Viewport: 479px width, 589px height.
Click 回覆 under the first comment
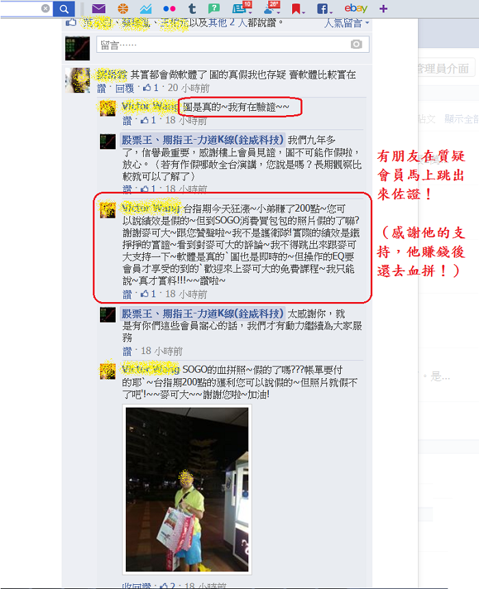[125, 88]
